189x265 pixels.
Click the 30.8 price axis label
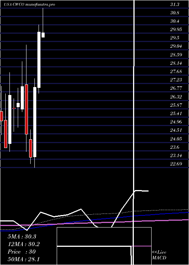click(x=175, y=13)
